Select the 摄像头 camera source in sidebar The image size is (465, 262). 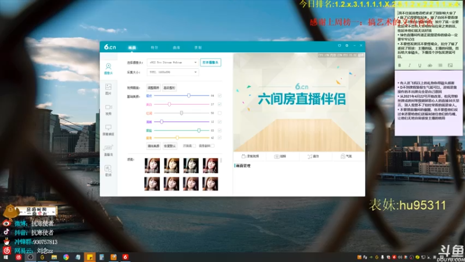coord(108,69)
